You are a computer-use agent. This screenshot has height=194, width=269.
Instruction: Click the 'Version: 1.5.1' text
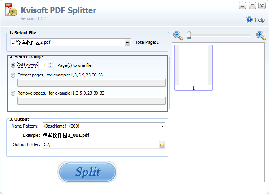click(x=34, y=18)
